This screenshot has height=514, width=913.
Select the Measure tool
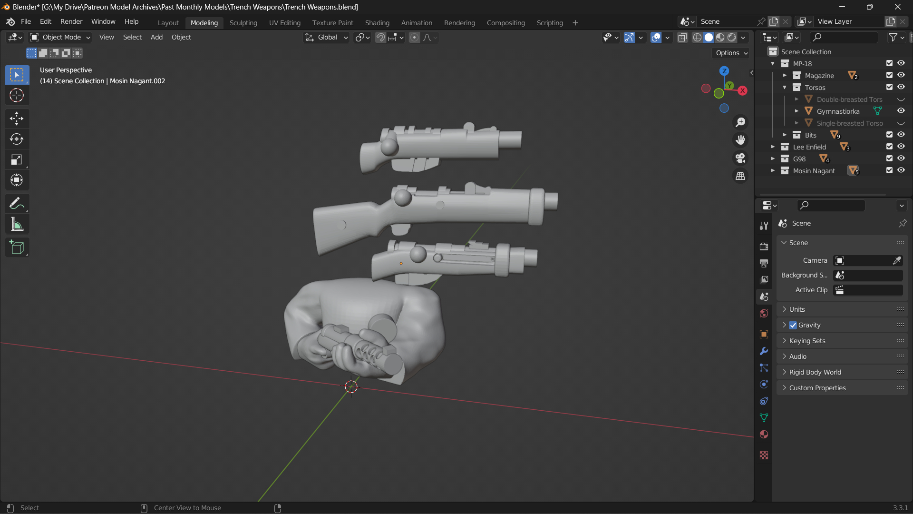[x=17, y=224]
